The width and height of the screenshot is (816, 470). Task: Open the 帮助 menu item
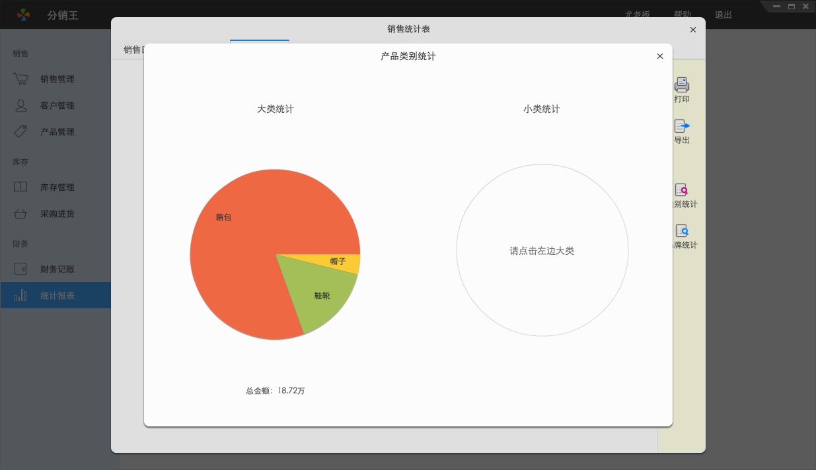point(683,15)
